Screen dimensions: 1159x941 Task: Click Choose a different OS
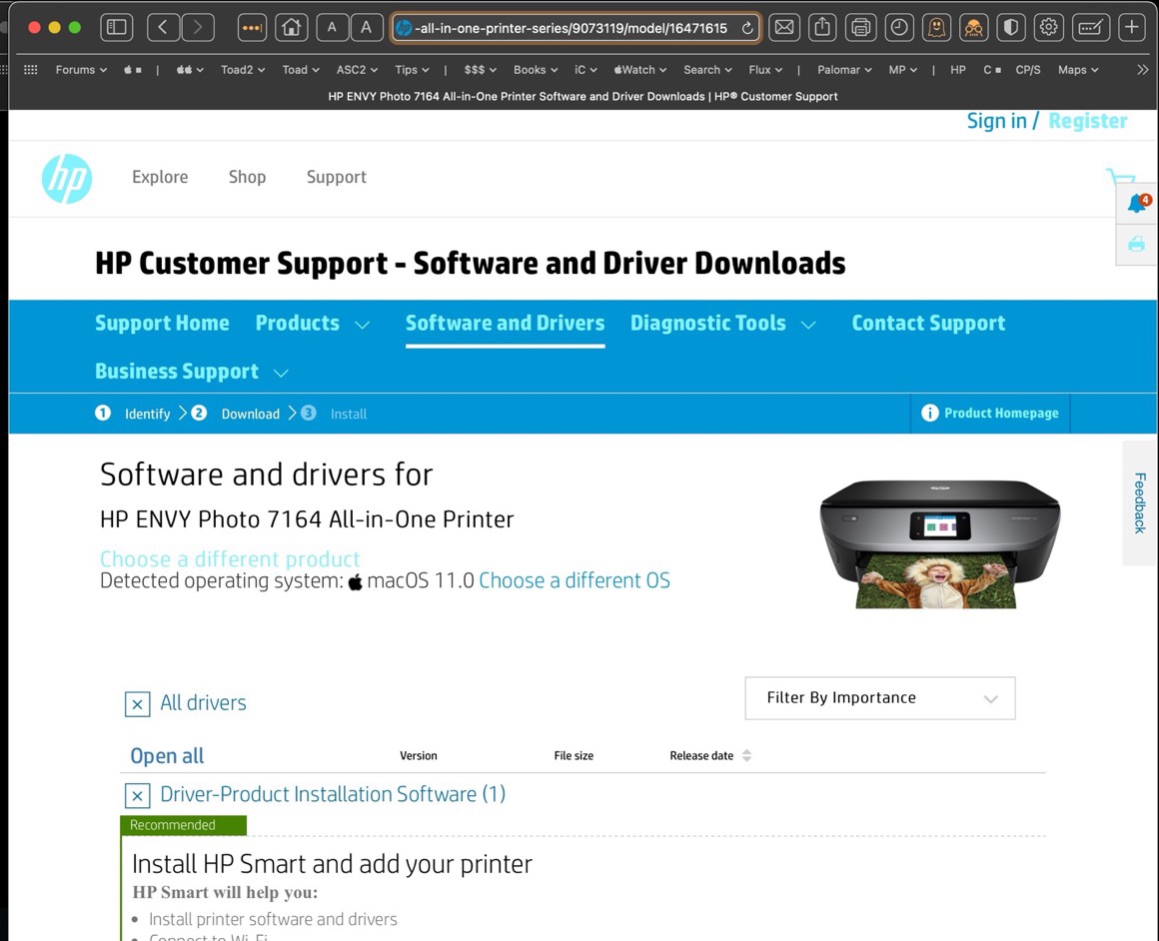click(575, 580)
